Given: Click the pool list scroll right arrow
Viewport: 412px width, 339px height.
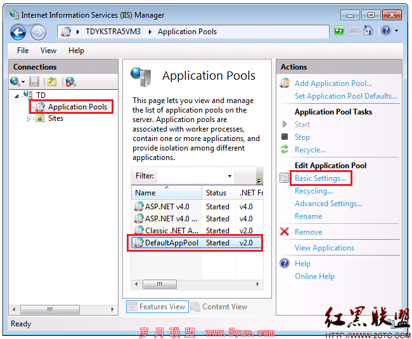Looking at the screenshot, I should click(x=257, y=284).
